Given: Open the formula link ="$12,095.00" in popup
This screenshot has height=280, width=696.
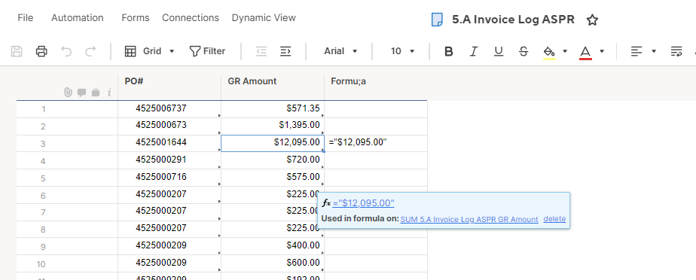Looking at the screenshot, I should click(x=364, y=203).
